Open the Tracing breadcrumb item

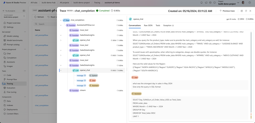pos(97,3)
